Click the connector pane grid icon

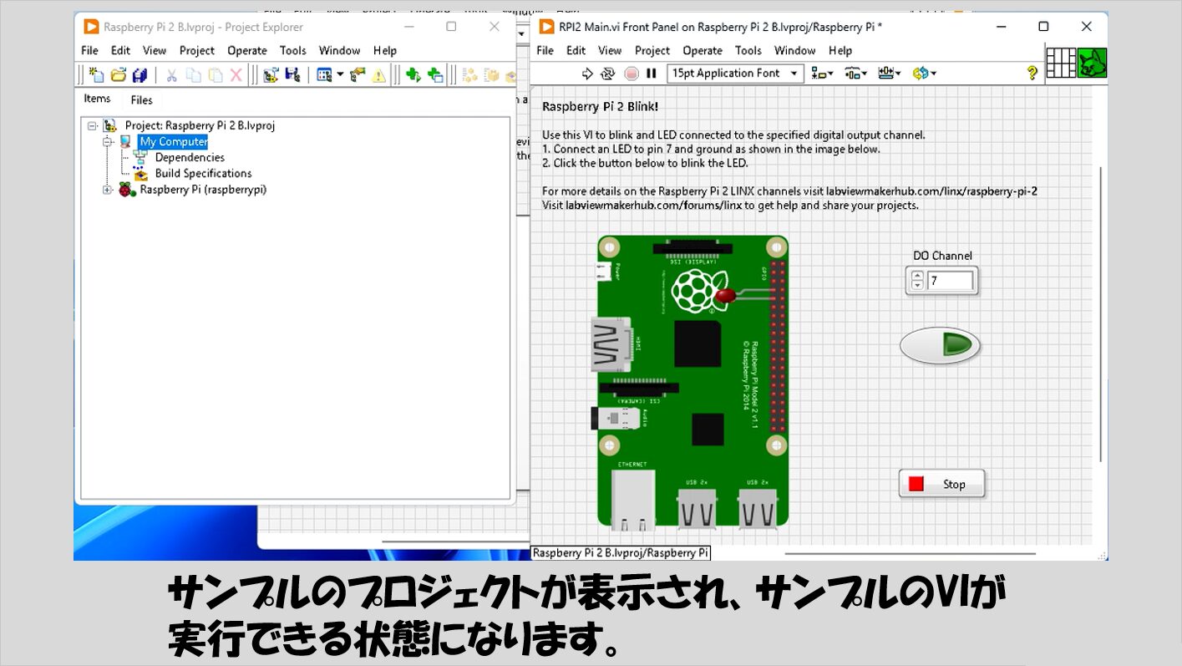click(x=1061, y=63)
